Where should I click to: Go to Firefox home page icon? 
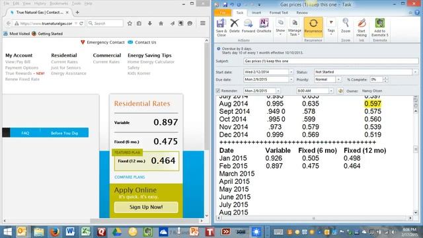(161, 24)
